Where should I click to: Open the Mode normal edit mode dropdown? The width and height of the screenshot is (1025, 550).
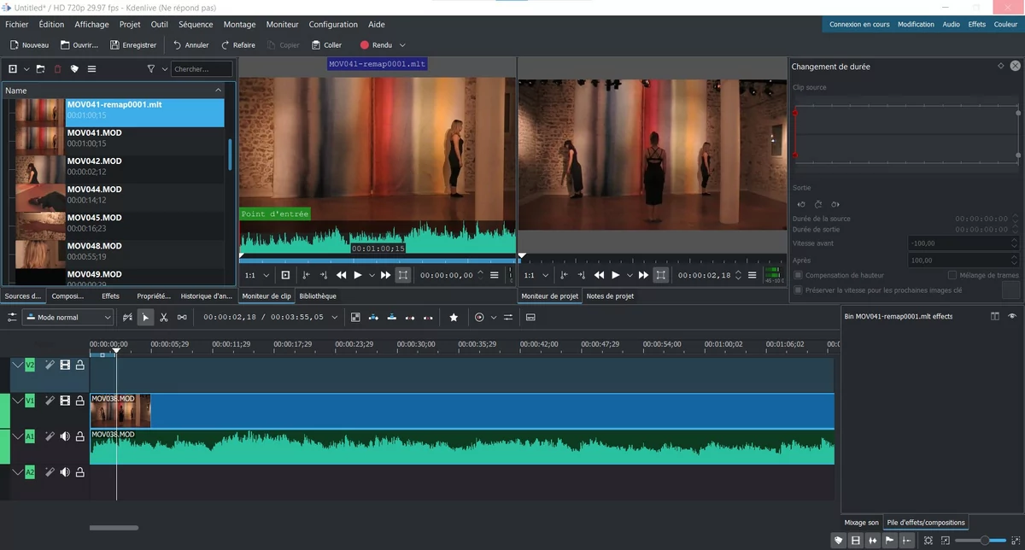point(67,317)
